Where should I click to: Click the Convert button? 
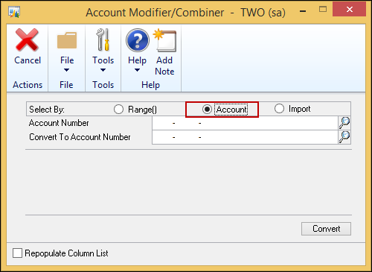(326, 229)
